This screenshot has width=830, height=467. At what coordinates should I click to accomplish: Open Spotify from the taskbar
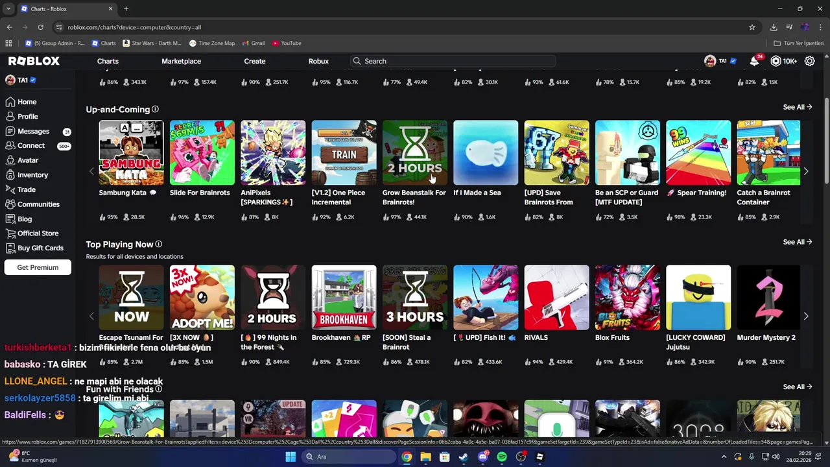[502, 457]
